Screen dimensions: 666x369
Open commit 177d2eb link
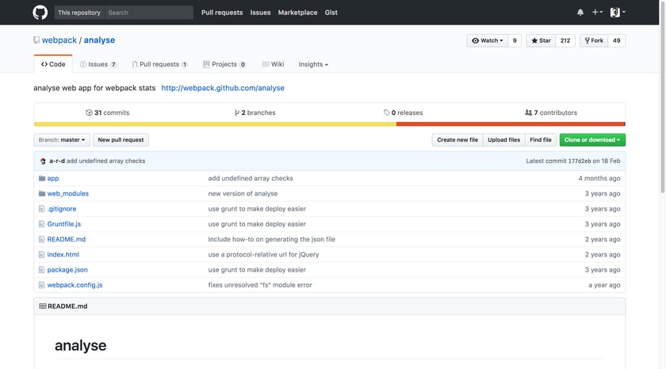[x=580, y=162]
